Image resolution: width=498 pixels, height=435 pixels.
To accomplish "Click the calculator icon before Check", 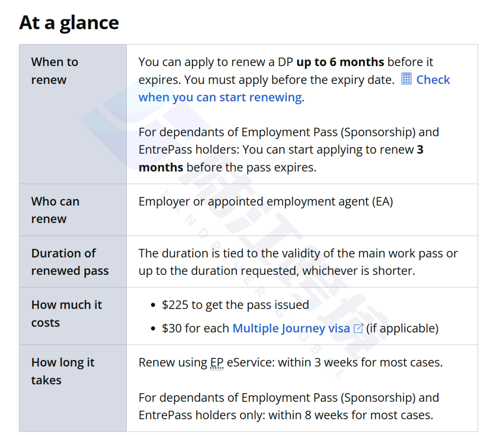I will (406, 79).
